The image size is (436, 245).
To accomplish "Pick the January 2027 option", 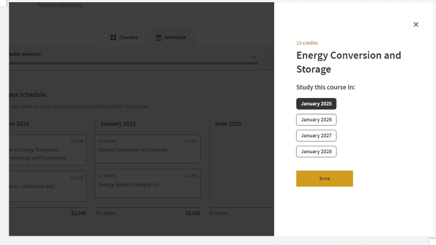I will coord(316,136).
